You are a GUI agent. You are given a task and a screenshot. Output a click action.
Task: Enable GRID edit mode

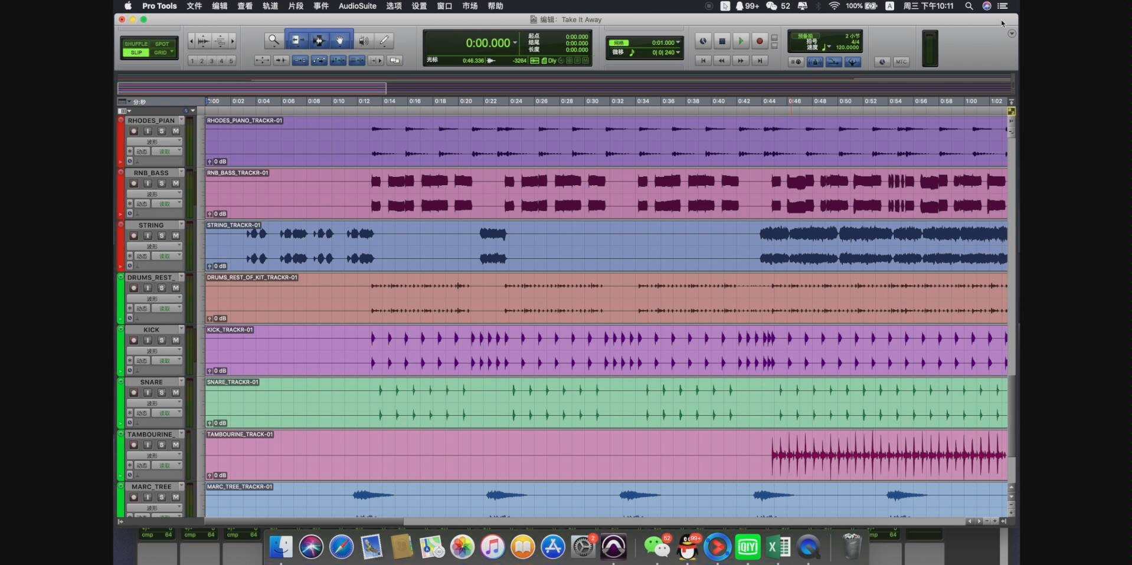pos(161,52)
